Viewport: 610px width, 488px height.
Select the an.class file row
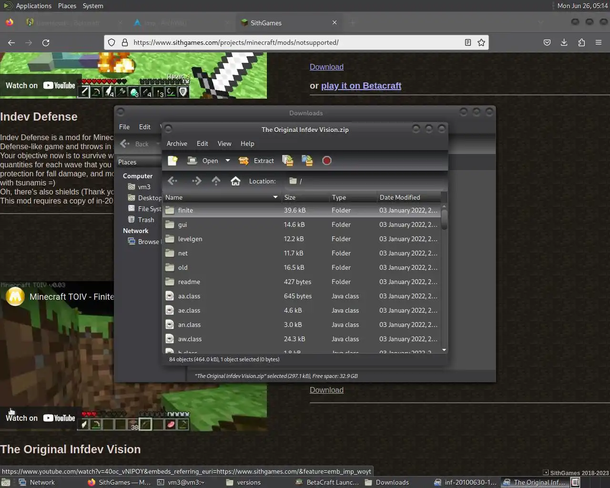(x=302, y=325)
